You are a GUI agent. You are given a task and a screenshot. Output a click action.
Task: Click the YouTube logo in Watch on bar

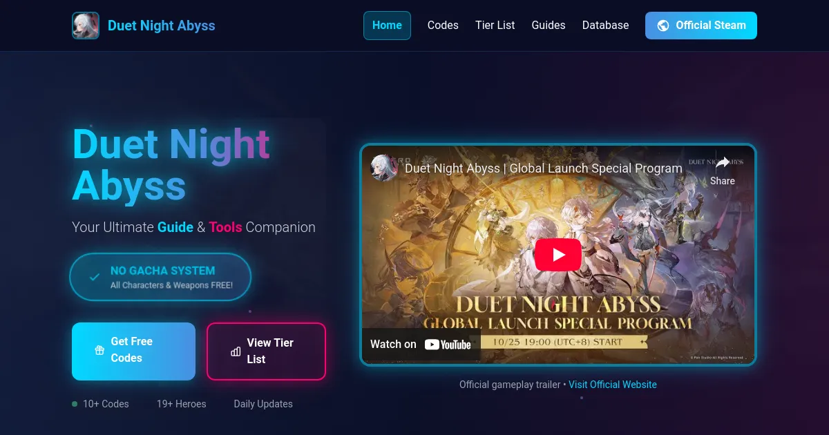coord(448,345)
